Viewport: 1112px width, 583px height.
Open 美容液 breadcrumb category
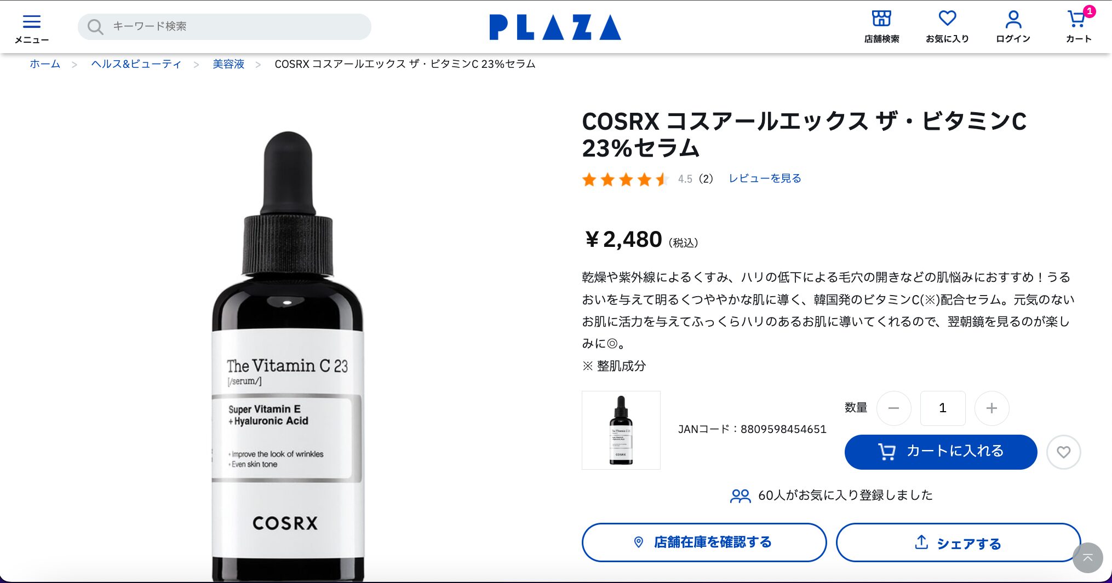228,64
